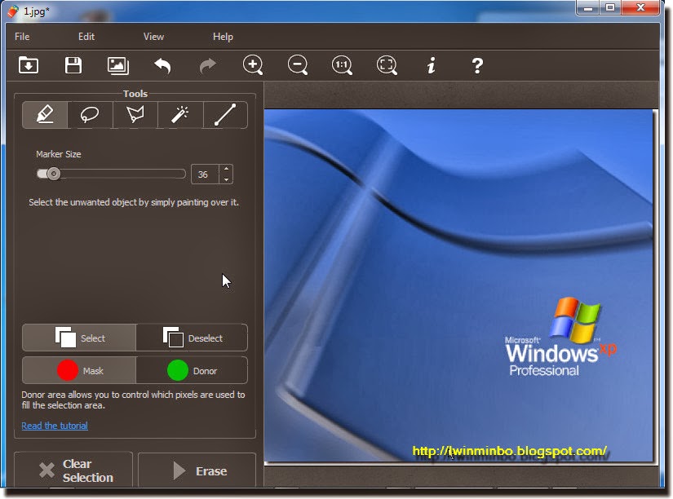Open the File menu
This screenshot has height=499, width=673.
pos(22,37)
